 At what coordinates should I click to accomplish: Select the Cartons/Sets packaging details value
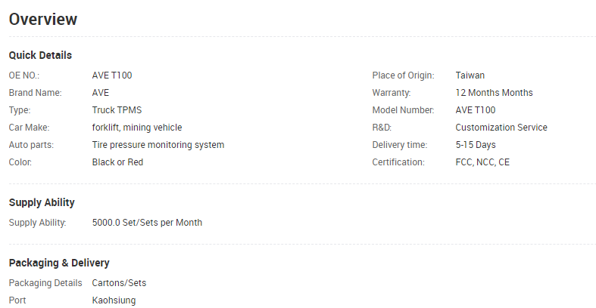pyautogui.click(x=119, y=283)
